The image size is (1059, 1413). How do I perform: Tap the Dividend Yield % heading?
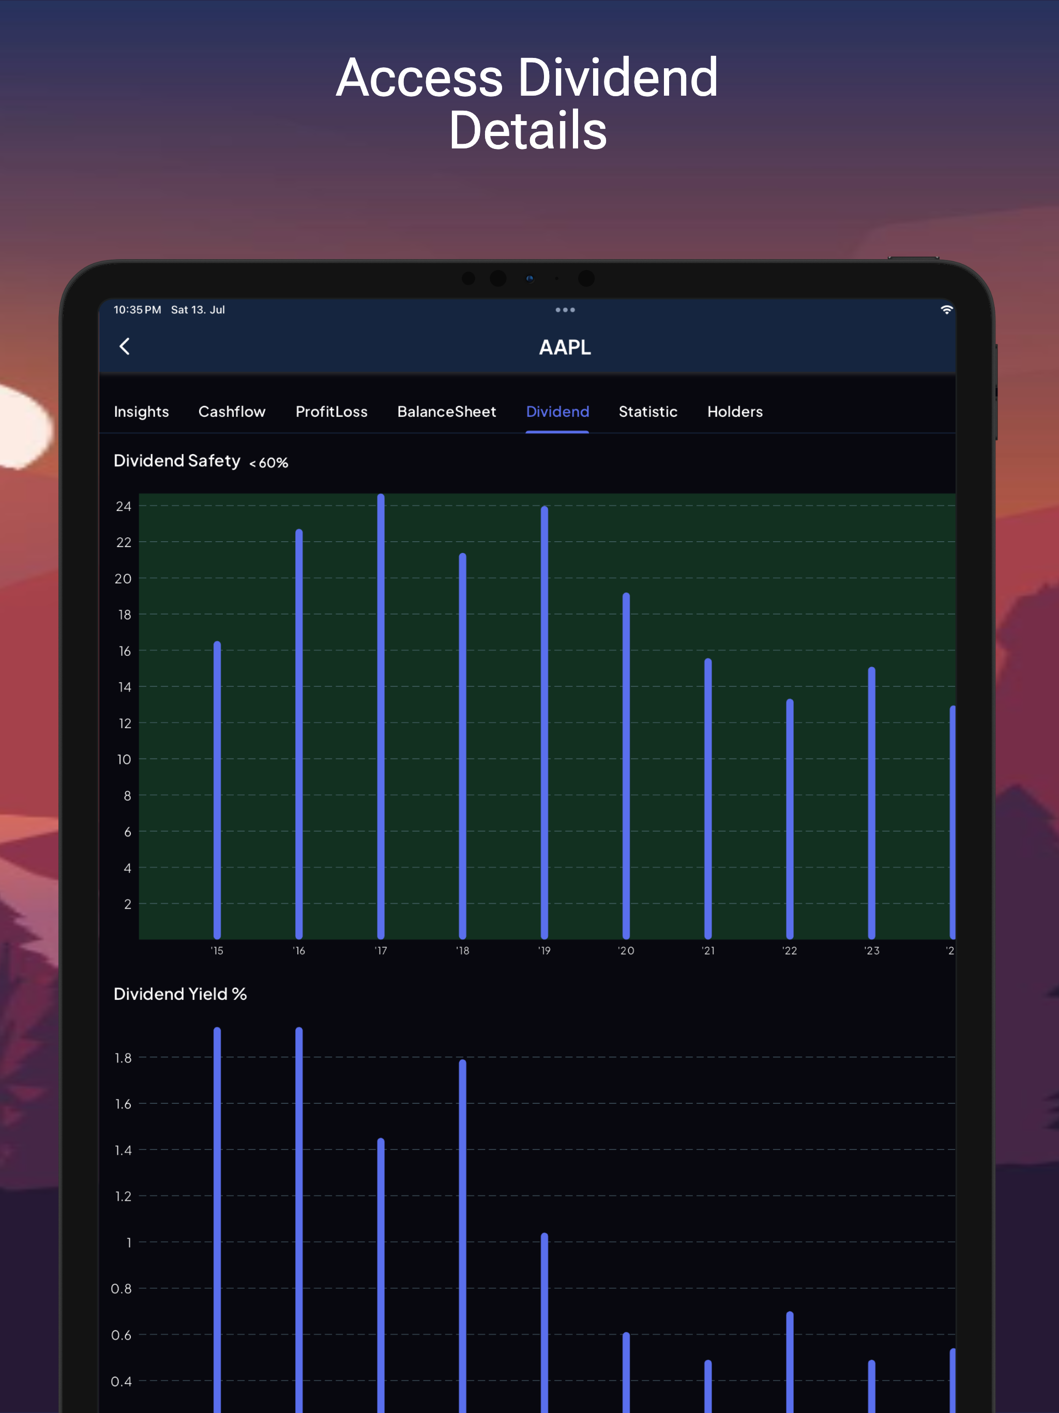[180, 994]
